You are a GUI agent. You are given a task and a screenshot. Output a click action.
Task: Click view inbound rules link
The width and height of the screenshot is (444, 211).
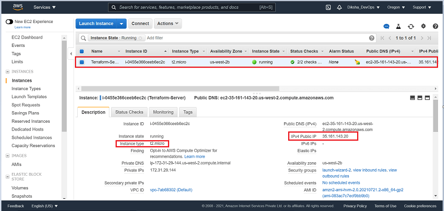370,170
